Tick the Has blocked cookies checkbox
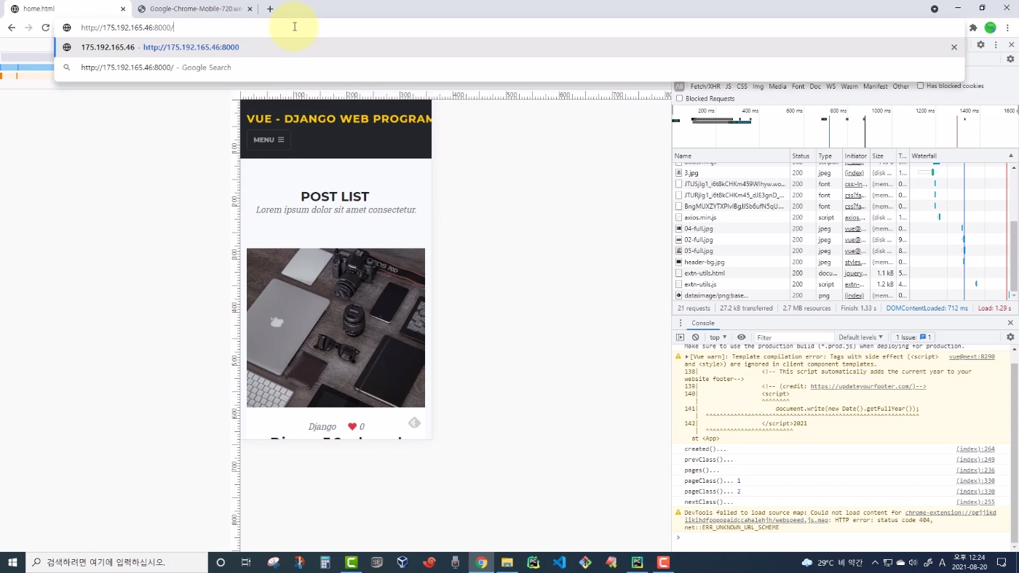Viewport: 1019px width, 573px height. pos(920,86)
